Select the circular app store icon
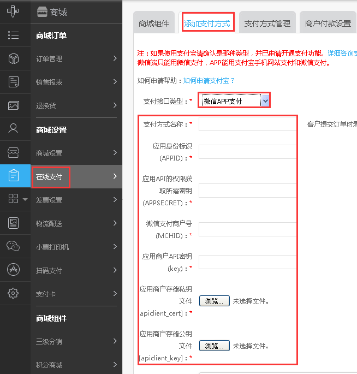This screenshot has height=374, width=357. (x=13, y=270)
